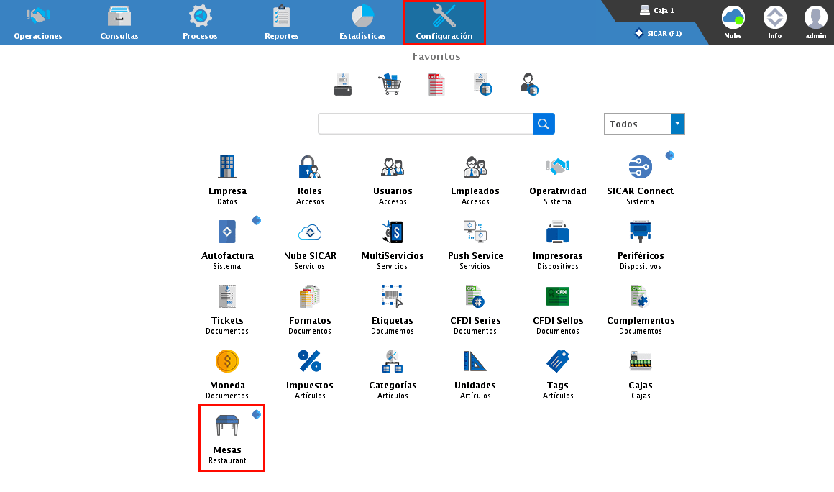
Task: Click the SICAR (F1) button
Action: (659, 33)
